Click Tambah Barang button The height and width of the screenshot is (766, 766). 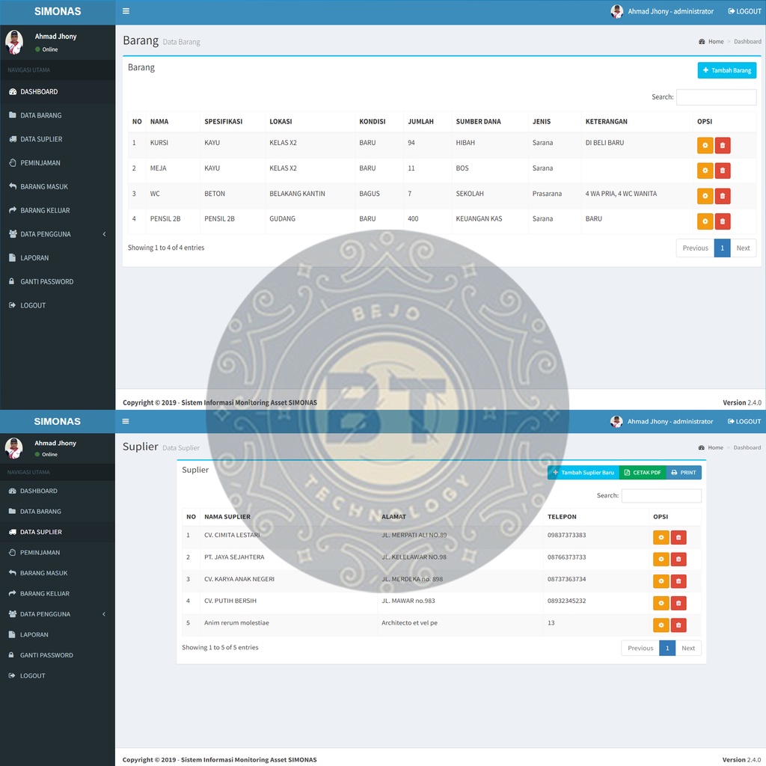tap(727, 70)
